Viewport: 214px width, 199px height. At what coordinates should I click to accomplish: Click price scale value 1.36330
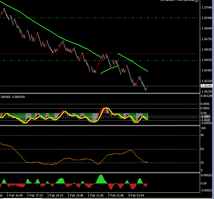pos(207,81)
